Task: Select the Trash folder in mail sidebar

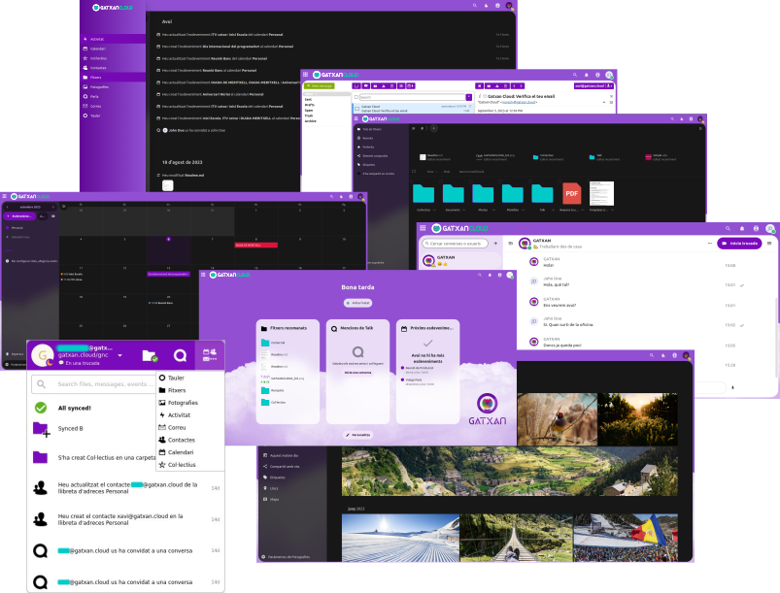Action: pos(309,115)
